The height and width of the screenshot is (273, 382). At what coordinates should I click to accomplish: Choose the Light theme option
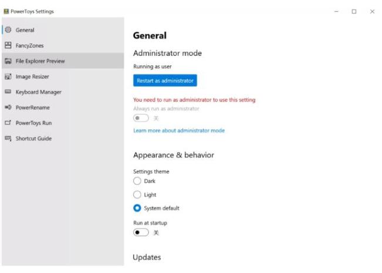[x=138, y=194]
